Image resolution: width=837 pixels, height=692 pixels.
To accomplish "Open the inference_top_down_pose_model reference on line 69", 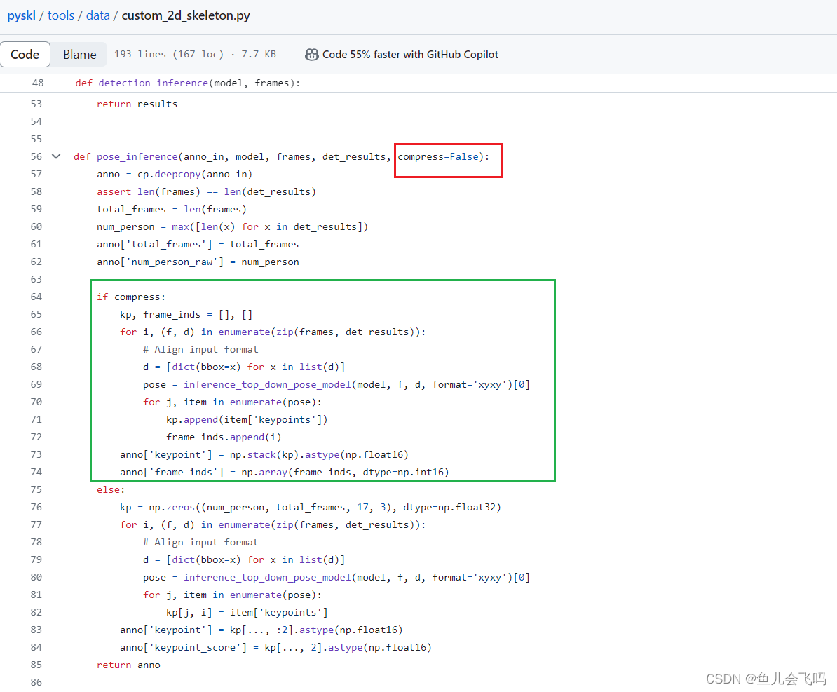I will click(x=267, y=384).
